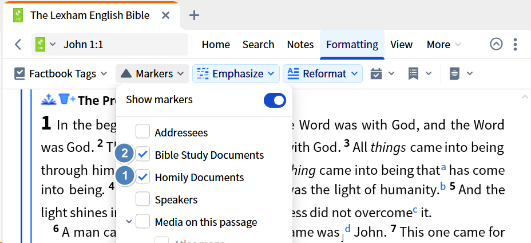Select the Formatting tab
Viewport: 531px width, 243px height.
pos(352,45)
